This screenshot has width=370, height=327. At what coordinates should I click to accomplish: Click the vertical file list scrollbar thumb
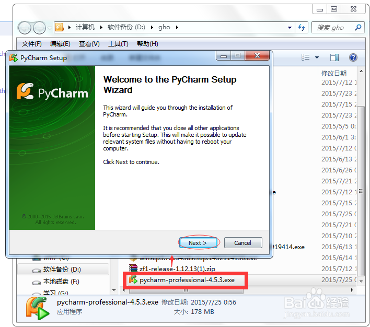tap(361, 191)
